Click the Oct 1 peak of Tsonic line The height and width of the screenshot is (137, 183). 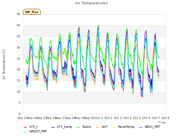98,25
